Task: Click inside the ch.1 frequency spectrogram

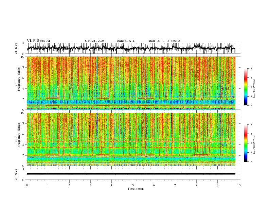Action: point(131,83)
